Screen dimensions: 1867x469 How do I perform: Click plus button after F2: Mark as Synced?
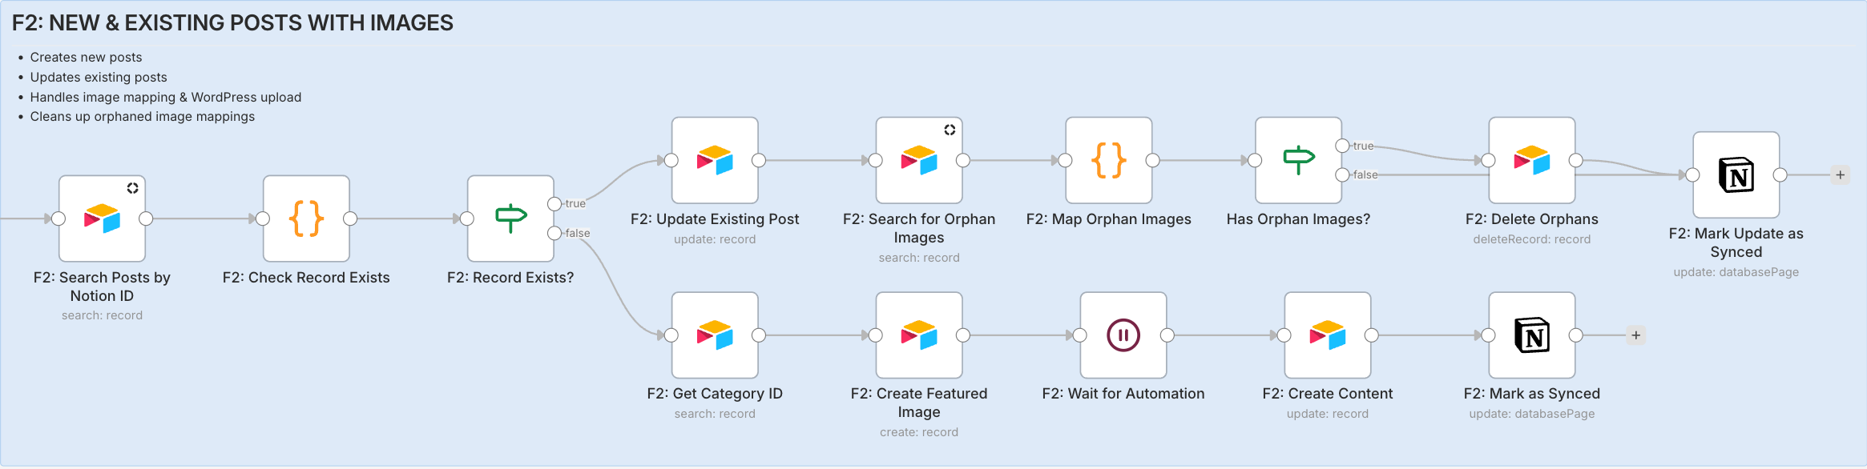pos(1636,335)
